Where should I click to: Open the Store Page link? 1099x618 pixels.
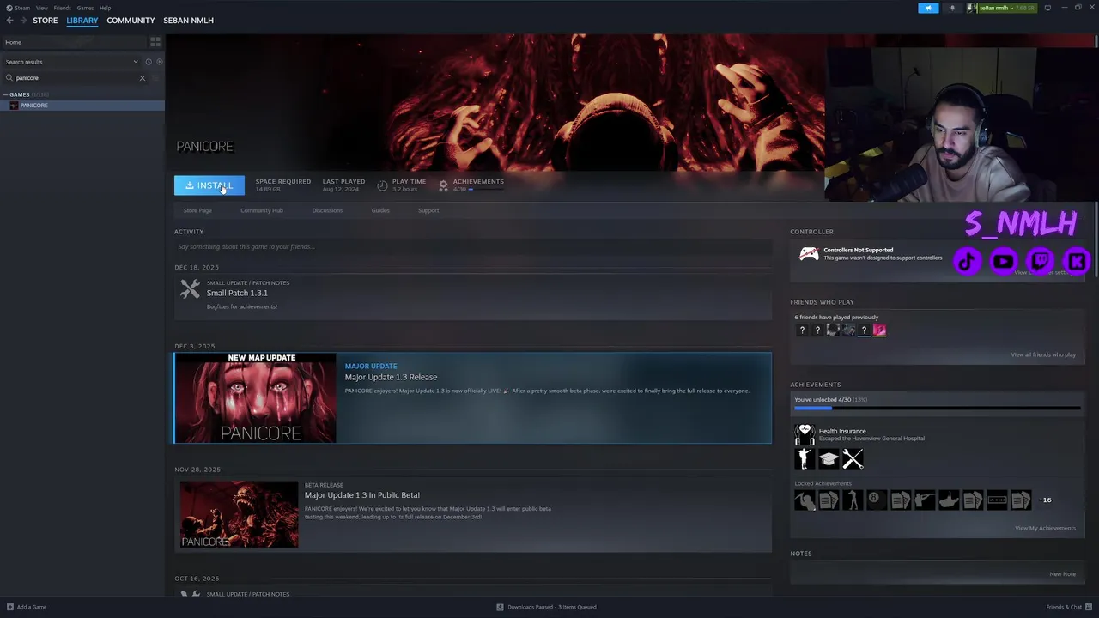click(x=197, y=210)
